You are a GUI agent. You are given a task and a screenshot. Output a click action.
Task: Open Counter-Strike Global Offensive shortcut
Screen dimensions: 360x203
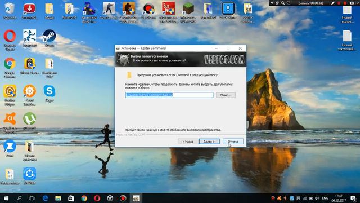129,12
